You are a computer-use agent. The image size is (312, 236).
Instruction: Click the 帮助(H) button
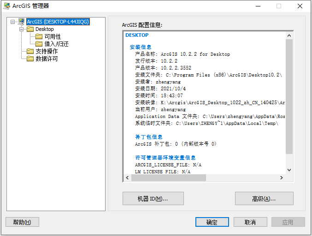coord(22,222)
